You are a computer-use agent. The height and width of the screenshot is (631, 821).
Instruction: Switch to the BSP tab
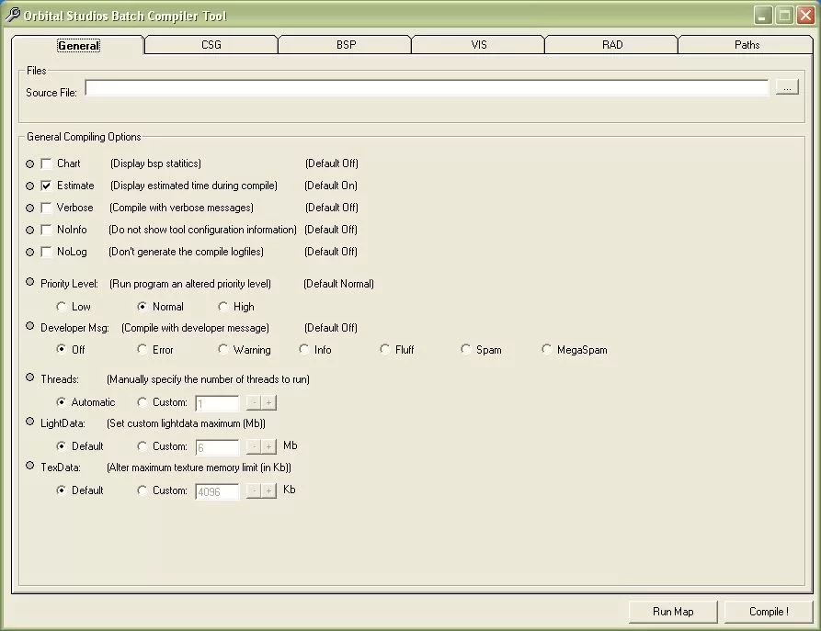coord(344,45)
